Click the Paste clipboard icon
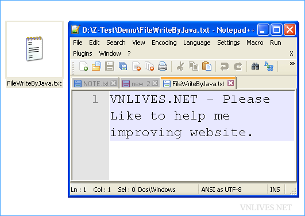Screen dimensions: 305x216 pyautogui.click(x=207, y=66)
